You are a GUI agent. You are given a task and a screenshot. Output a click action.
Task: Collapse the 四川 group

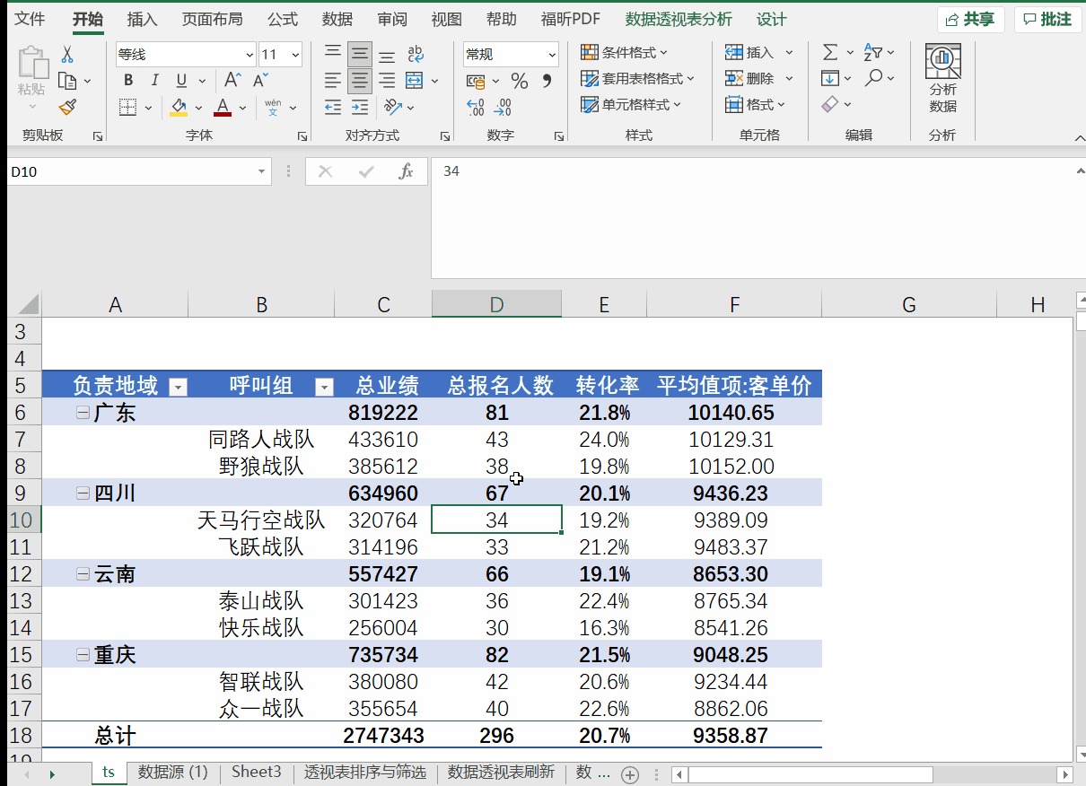tap(83, 493)
